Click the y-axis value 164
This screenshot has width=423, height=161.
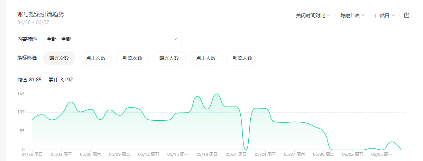click(x=21, y=94)
